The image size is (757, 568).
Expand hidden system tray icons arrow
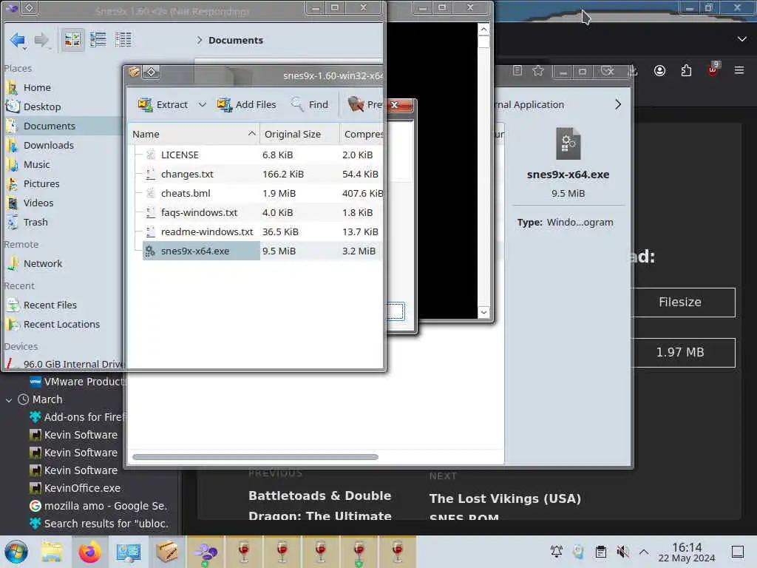(x=644, y=552)
